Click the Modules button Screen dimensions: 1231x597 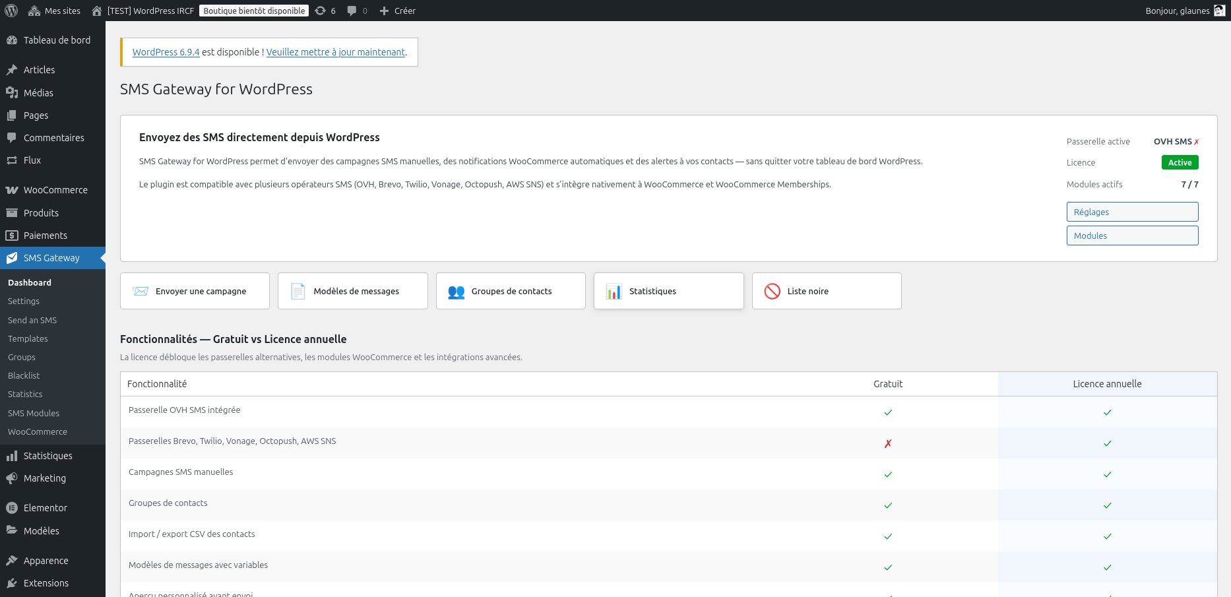[x=1132, y=236]
